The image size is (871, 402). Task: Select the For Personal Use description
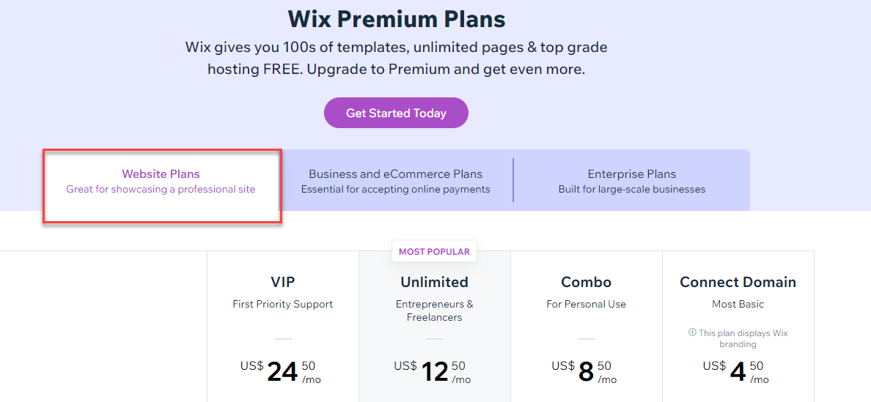(586, 304)
